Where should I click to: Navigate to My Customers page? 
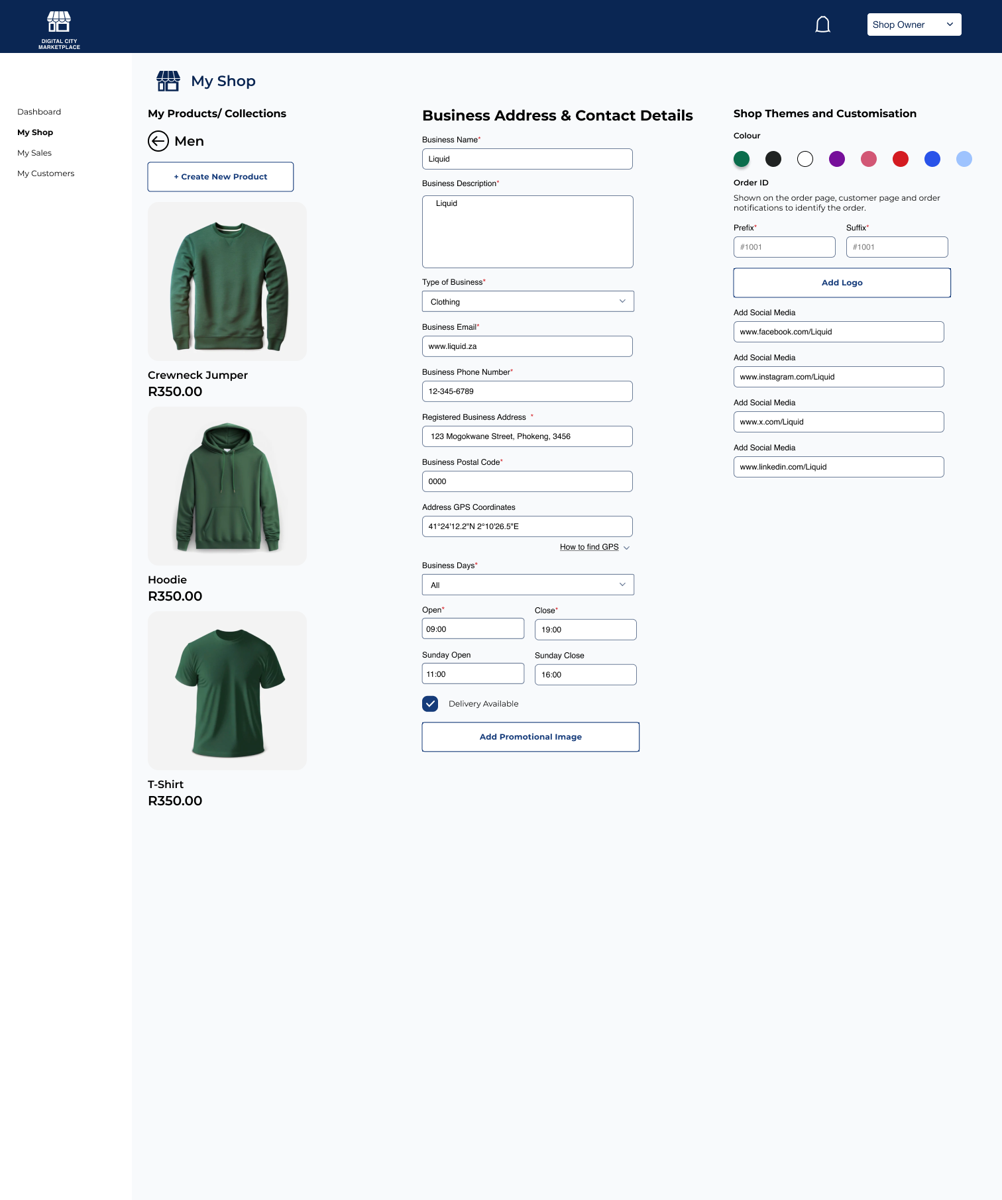coord(46,174)
